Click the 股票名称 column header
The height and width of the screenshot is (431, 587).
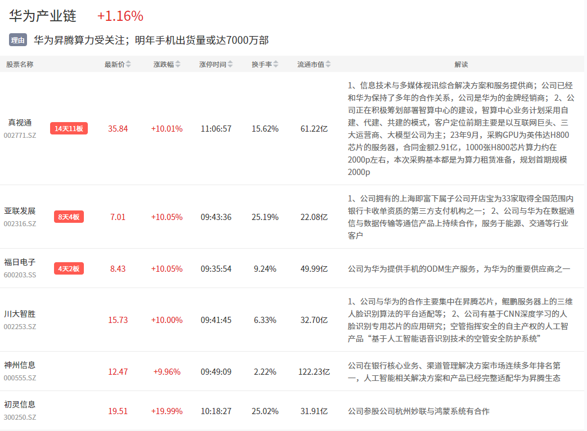click(x=20, y=64)
